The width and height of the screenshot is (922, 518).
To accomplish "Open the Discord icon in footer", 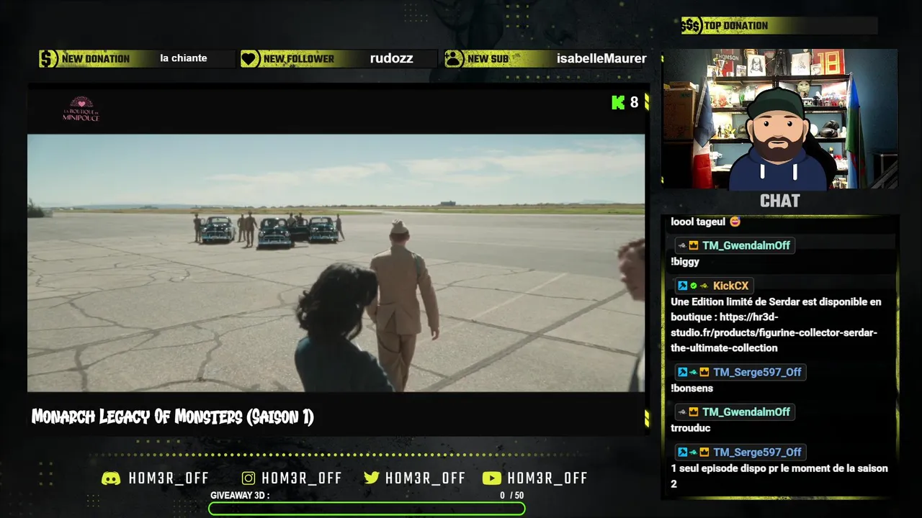I will tap(111, 478).
